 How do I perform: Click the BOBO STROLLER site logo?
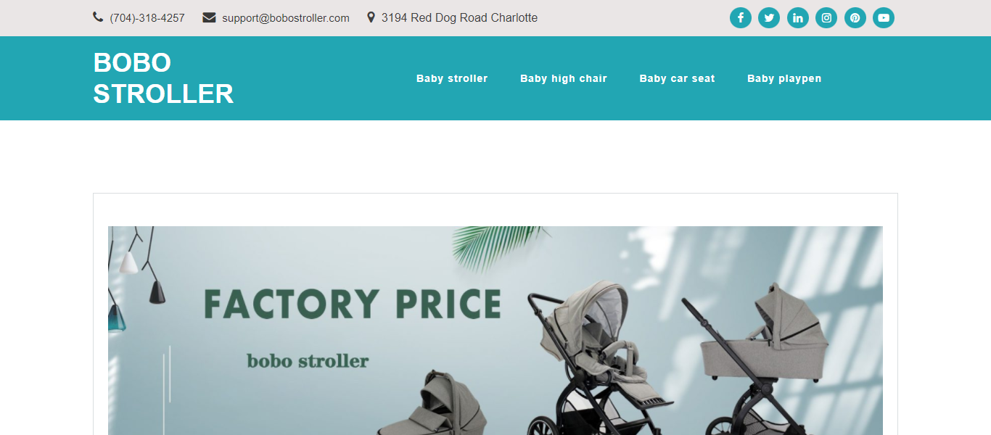[x=163, y=78]
